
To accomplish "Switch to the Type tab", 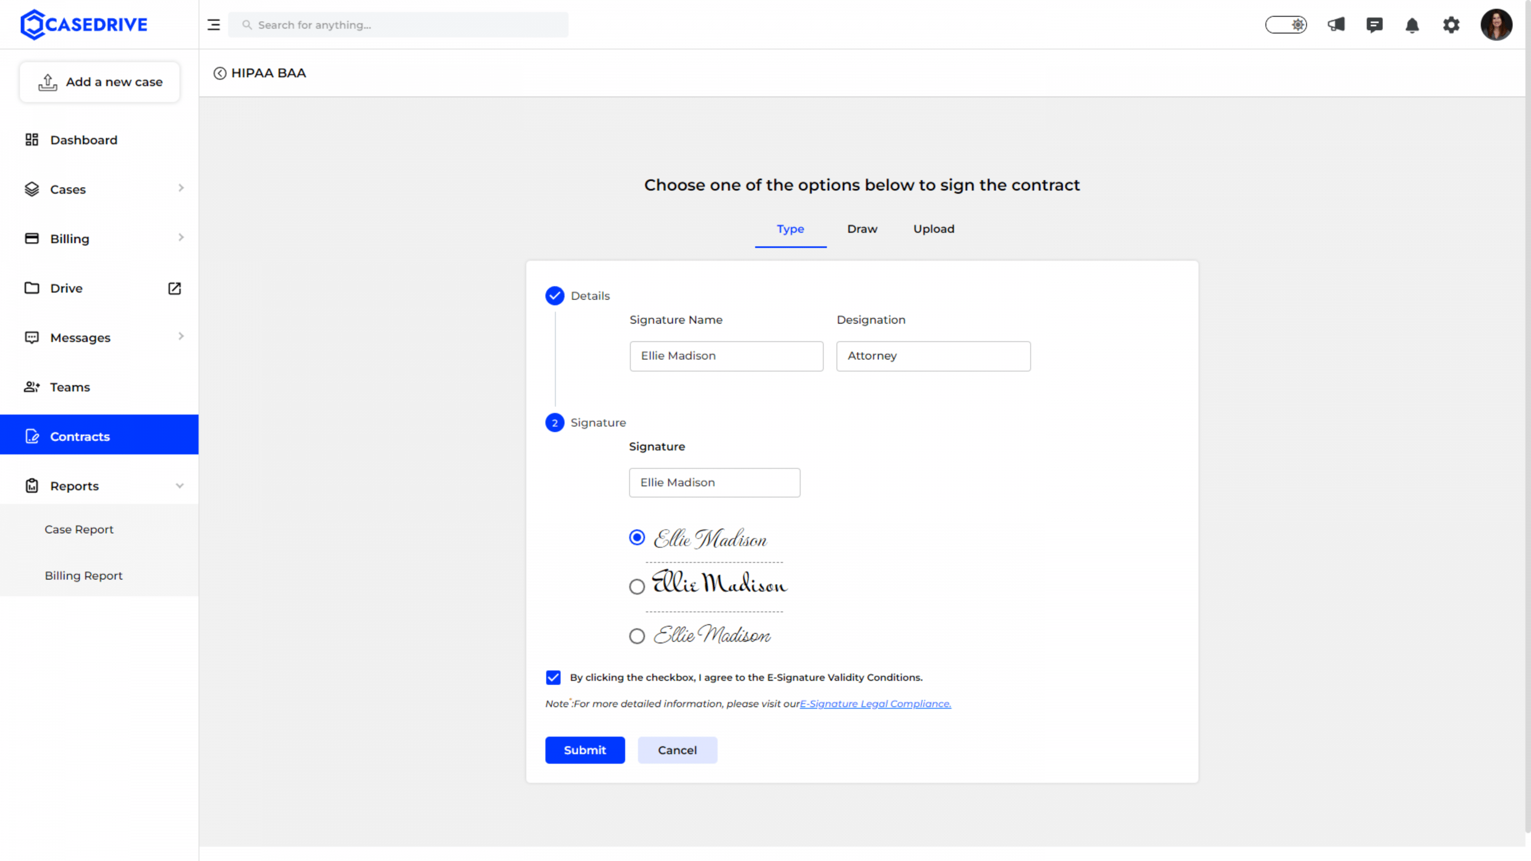I will click(790, 230).
